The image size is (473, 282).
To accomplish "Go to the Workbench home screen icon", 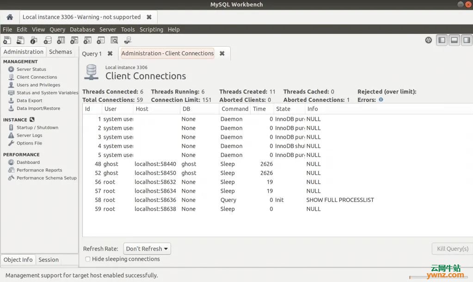I will (10, 17).
